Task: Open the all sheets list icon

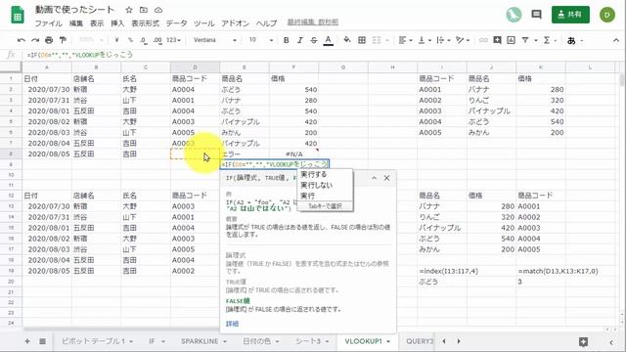Action: point(42,341)
